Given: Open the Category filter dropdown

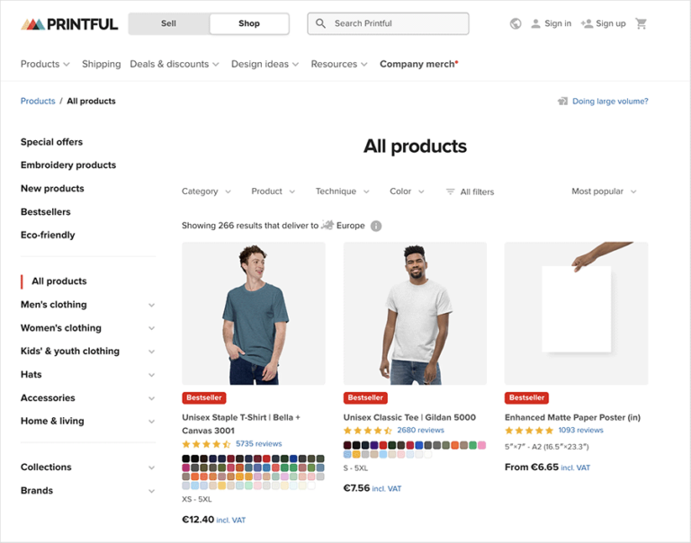Looking at the screenshot, I should point(206,191).
